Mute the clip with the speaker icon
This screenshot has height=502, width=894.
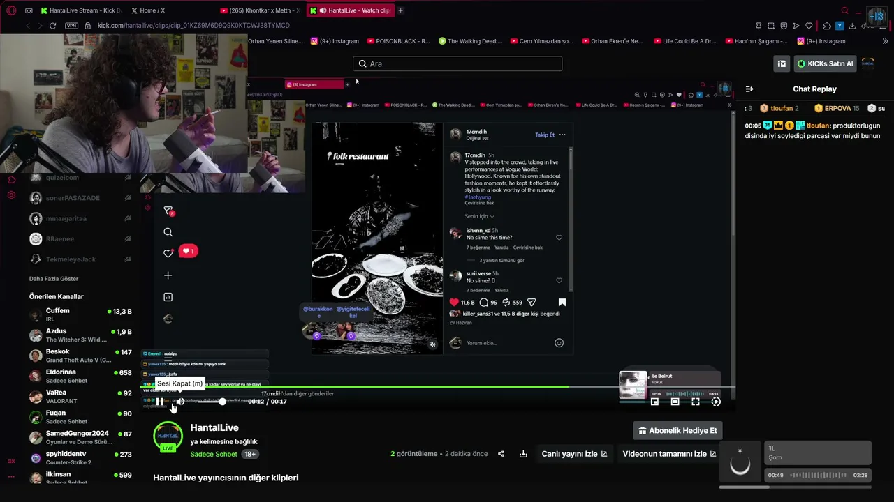click(180, 402)
